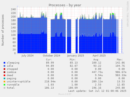Click the 'dead' legend label

(10, 75)
